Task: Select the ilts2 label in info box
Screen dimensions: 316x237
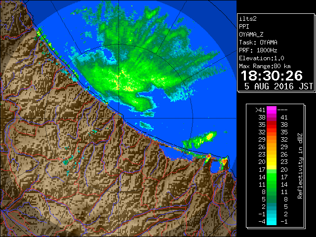Action: click(x=248, y=19)
